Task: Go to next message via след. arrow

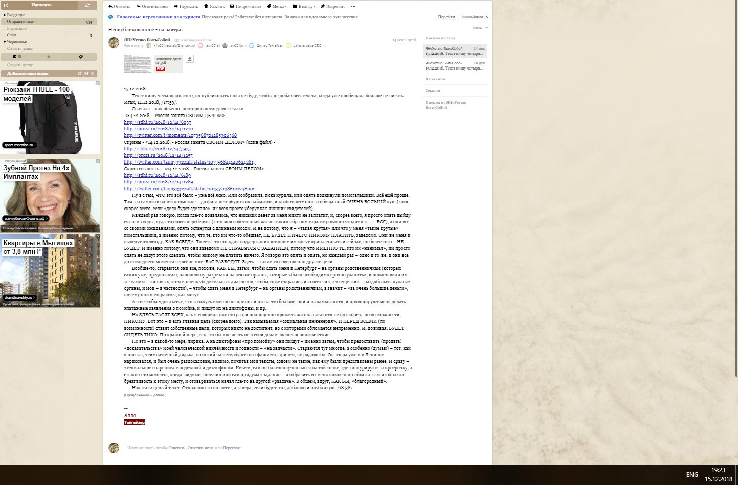Action: (x=481, y=28)
